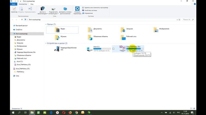Open Подключить сетевой диск dropdown
This screenshot has height=115, width=206.
(53, 11)
